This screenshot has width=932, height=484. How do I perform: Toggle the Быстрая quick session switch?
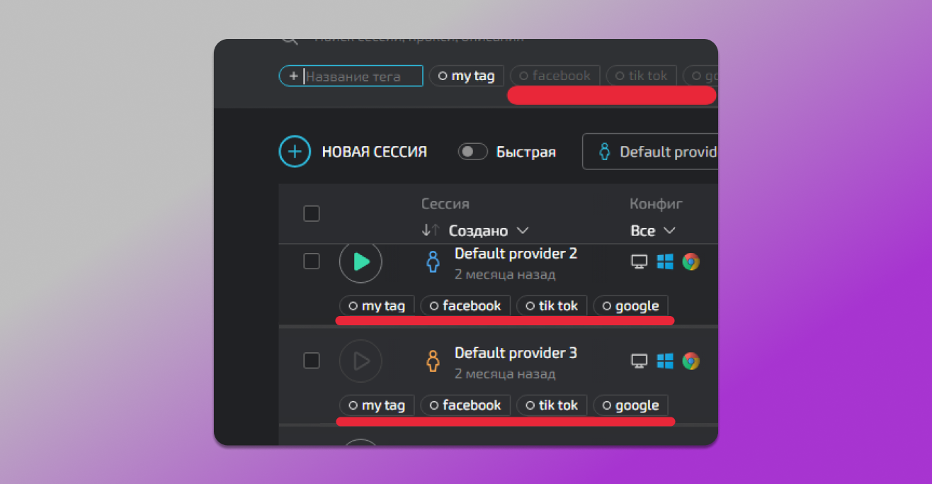[472, 152]
